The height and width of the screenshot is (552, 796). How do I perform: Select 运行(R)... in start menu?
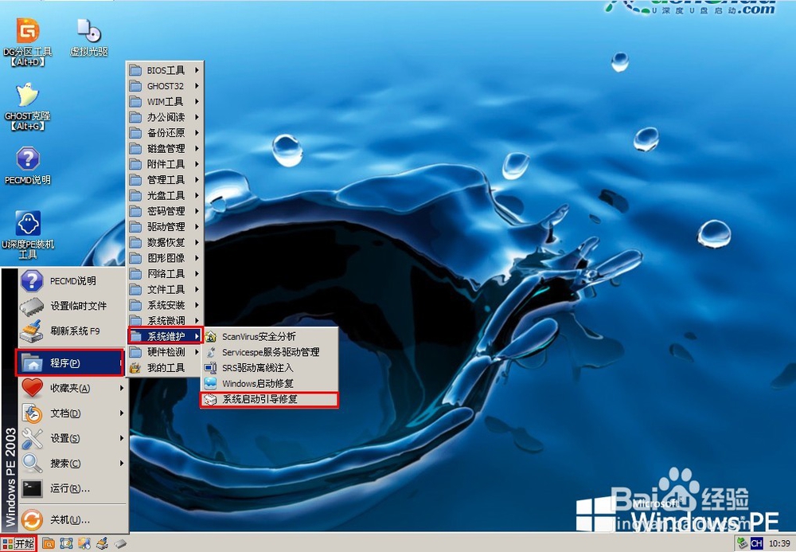(72, 488)
